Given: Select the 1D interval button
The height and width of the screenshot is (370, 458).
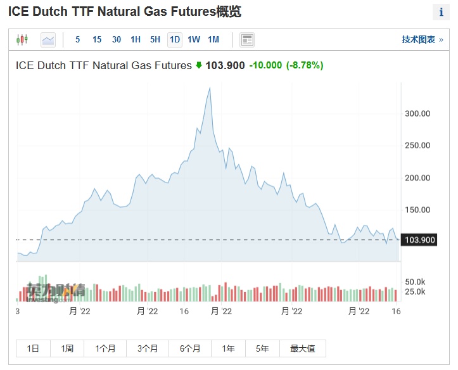Looking at the screenshot, I should click(175, 40).
